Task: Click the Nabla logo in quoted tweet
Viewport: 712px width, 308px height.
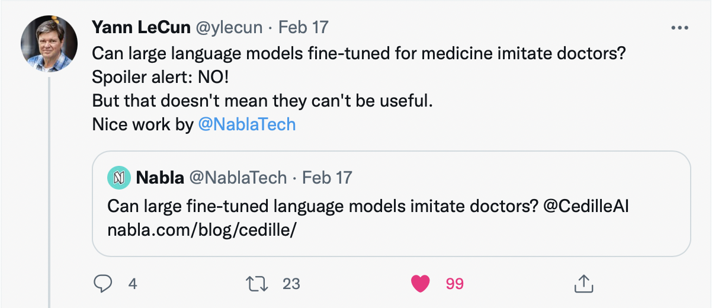Action: coord(118,177)
